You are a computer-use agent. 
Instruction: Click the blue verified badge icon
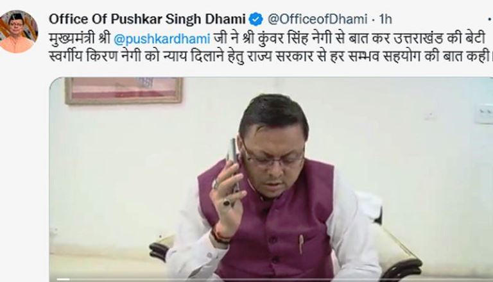pyautogui.click(x=256, y=19)
